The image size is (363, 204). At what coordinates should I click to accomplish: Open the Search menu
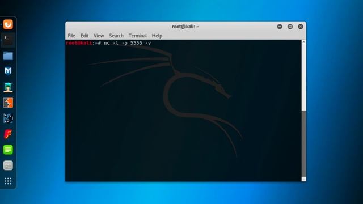pyautogui.click(x=116, y=36)
